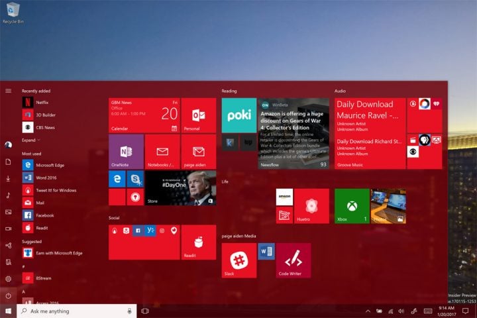This screenshot has height=318, width=477.
Task: Open the Social folder tile
Action: tap(144, 242)
